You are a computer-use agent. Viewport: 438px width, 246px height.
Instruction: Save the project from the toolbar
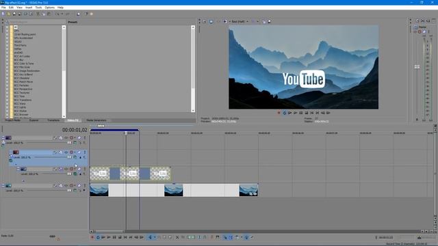14,14
